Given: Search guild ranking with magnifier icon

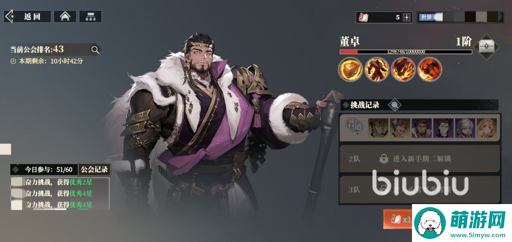Looking at the screenshot, I should (95, 50).
